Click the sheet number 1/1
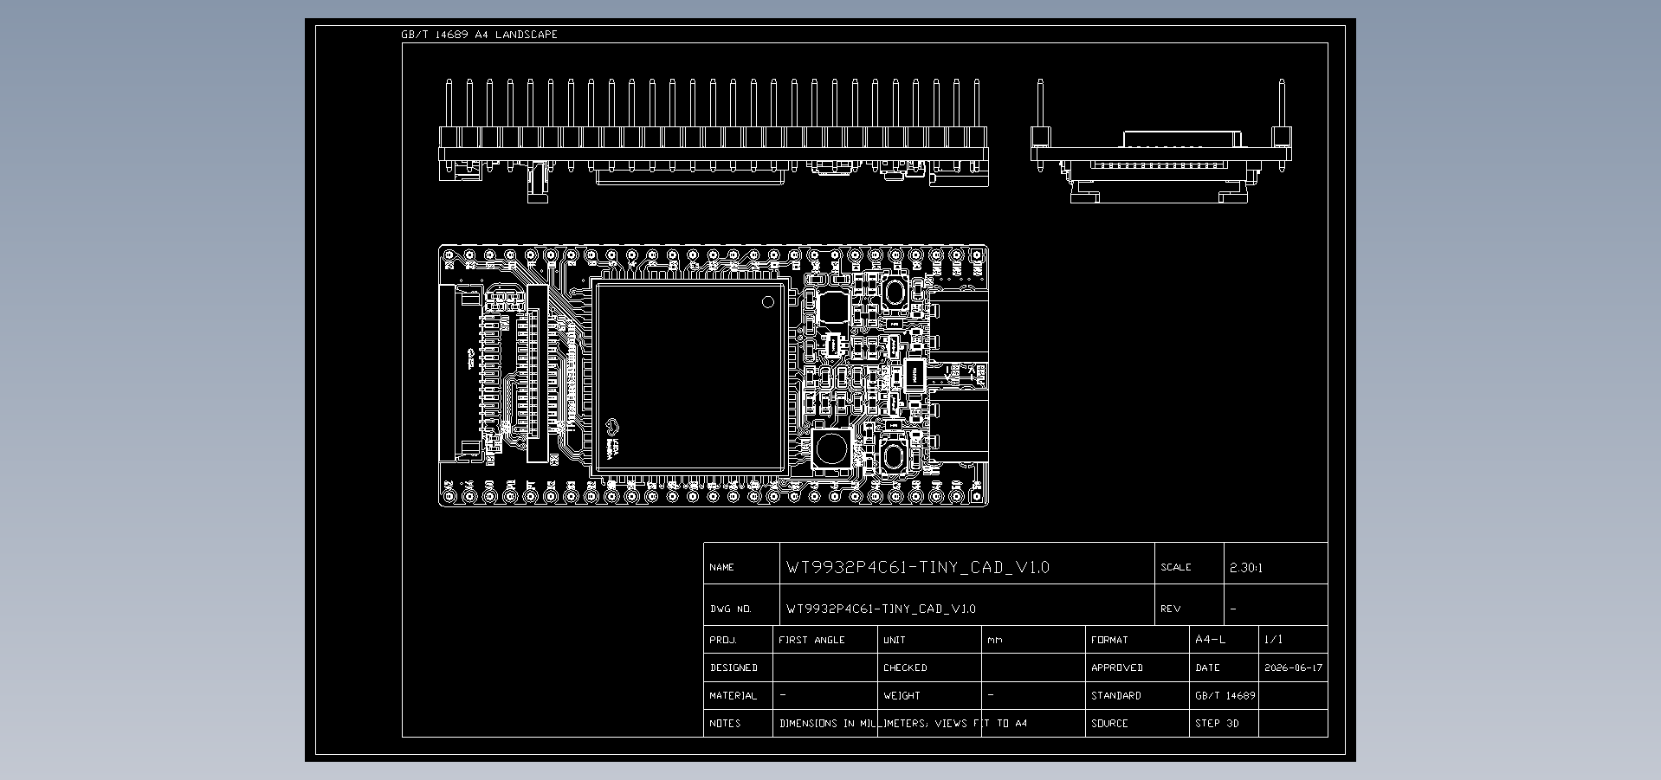Viewport: 1661px width, 780px height. [1274, 640]
